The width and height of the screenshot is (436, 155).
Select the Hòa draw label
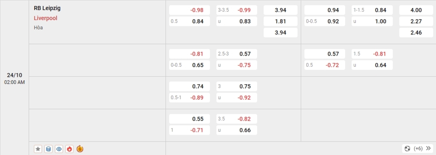pyautogui.click(x=38, y=27)
